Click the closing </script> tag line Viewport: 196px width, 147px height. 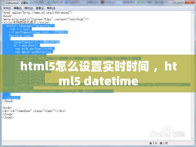click(13, 98)
